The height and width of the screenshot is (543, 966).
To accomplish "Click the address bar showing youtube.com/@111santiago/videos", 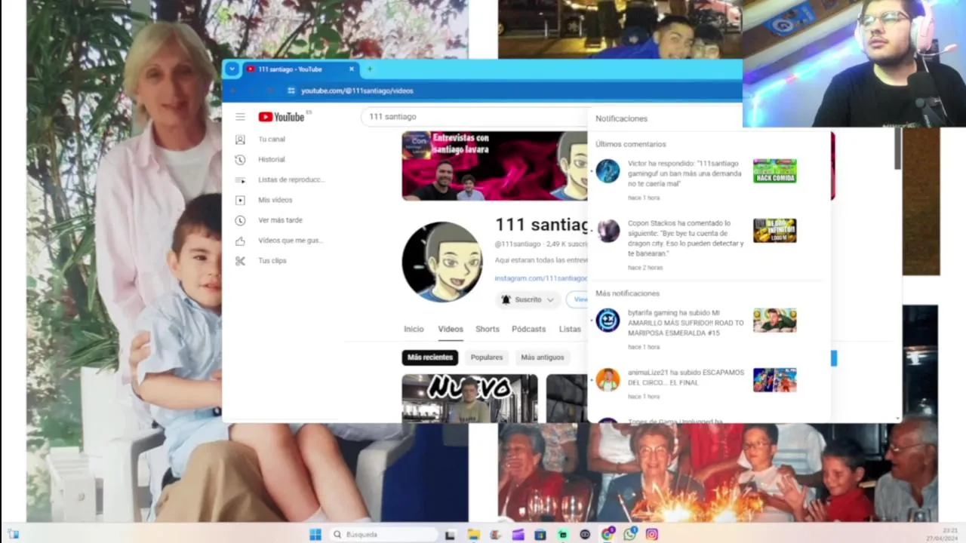I will point(357,90).
